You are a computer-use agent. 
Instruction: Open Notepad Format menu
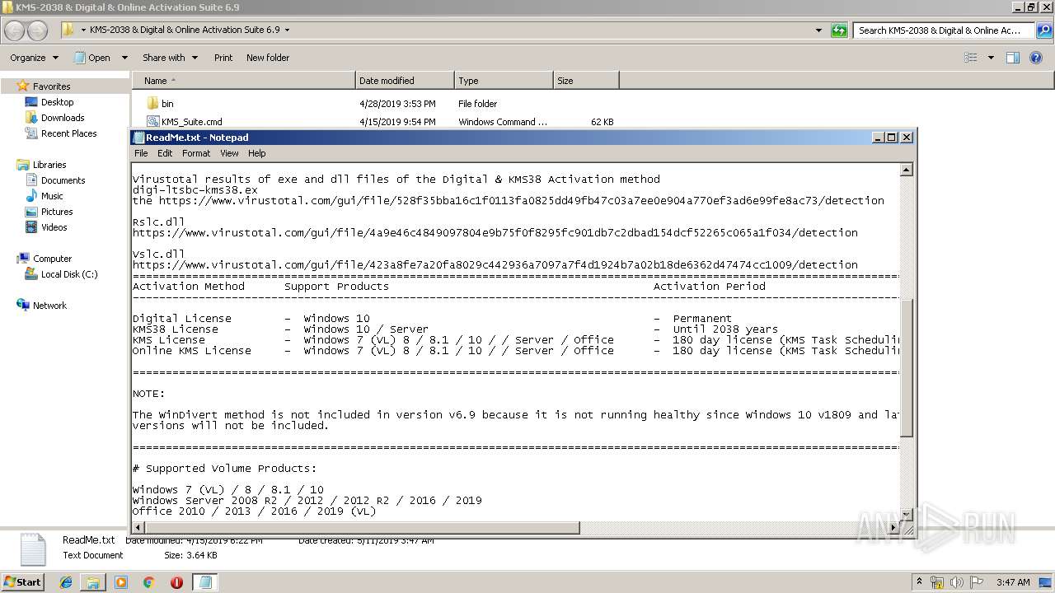[x=196, y=153]
